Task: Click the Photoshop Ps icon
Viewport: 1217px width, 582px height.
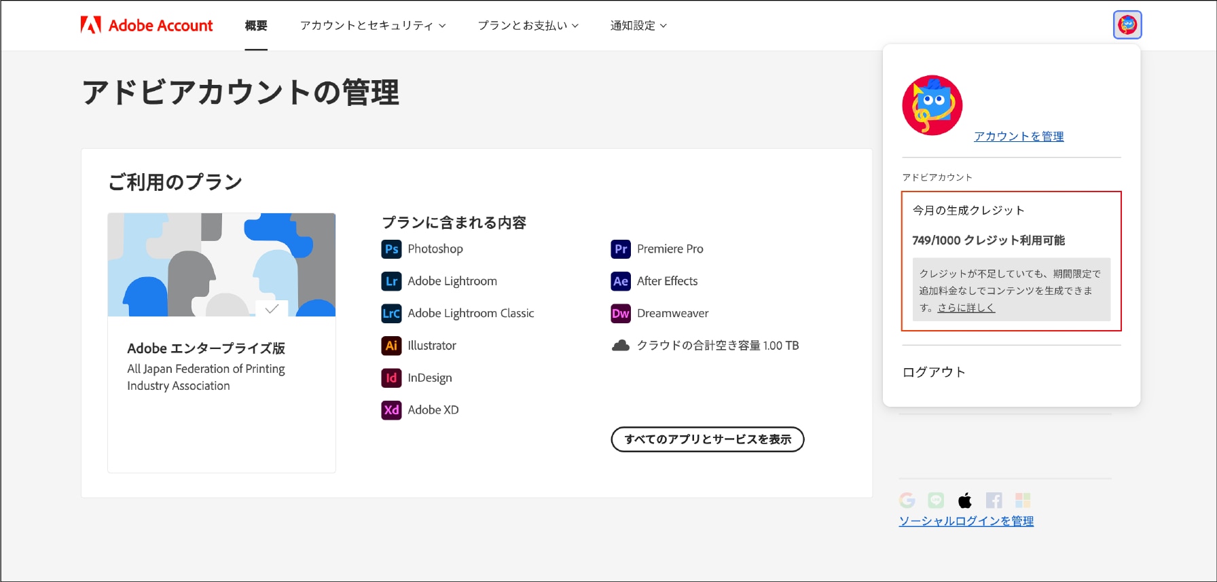Action: [391, 249]
